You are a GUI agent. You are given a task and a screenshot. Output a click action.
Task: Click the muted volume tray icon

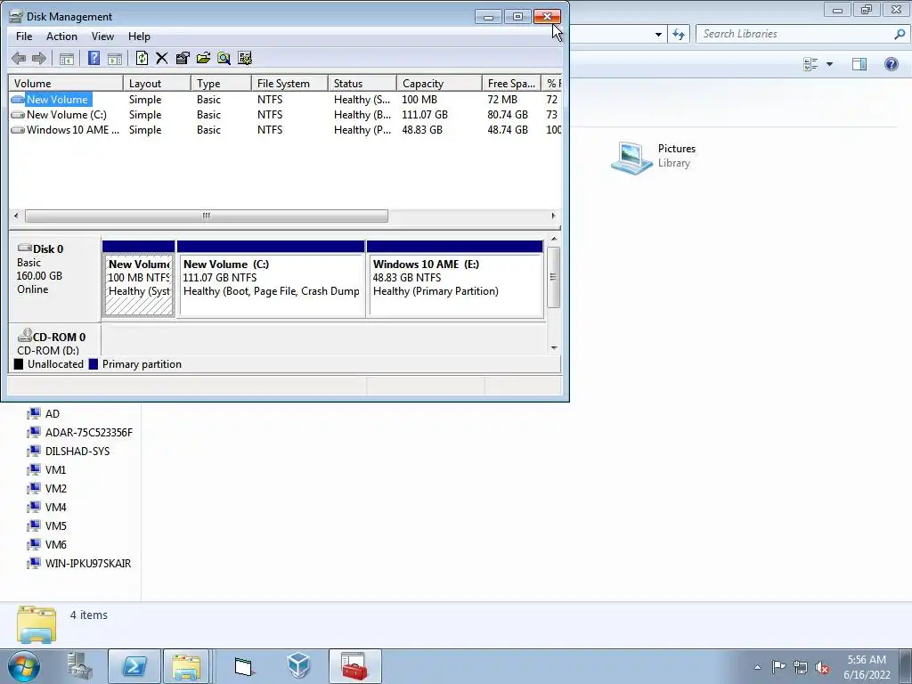(822, 667)
